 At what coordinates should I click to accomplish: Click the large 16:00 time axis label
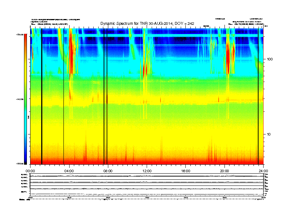point(186,171)
